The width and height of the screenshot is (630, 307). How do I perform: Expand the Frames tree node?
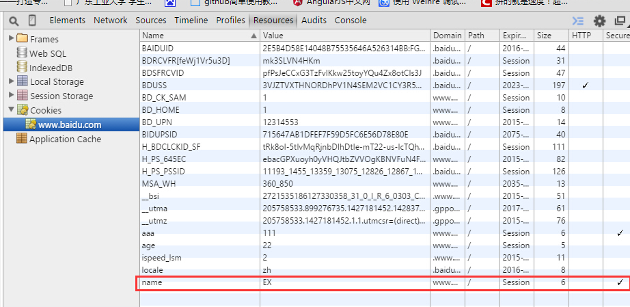[x=11, y=39]
